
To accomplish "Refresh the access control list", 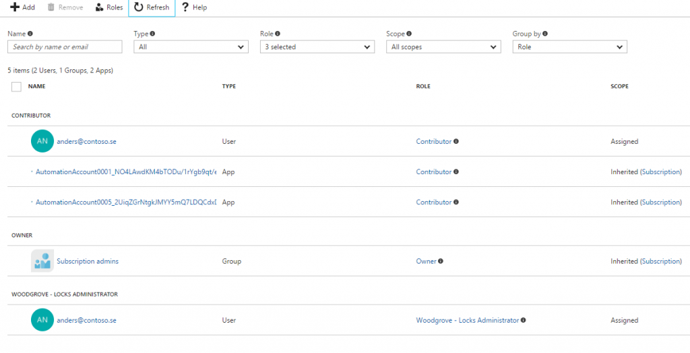I will pyautogui.click(x=152, y=7).
